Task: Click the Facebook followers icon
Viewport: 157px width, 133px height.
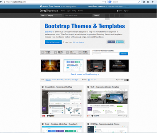Action: pyautogui.click(x=55, y=52)
